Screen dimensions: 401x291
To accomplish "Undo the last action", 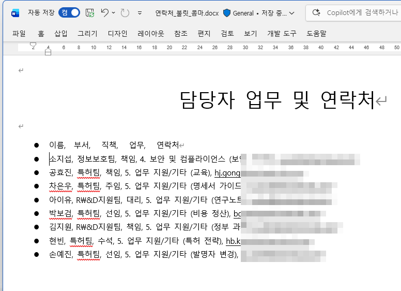I will pyautogui.click(x=104, y=12).
